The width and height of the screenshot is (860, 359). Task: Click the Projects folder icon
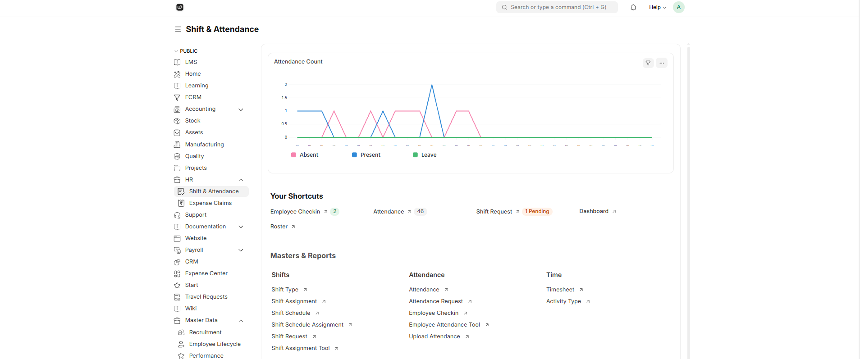(177, 168)
